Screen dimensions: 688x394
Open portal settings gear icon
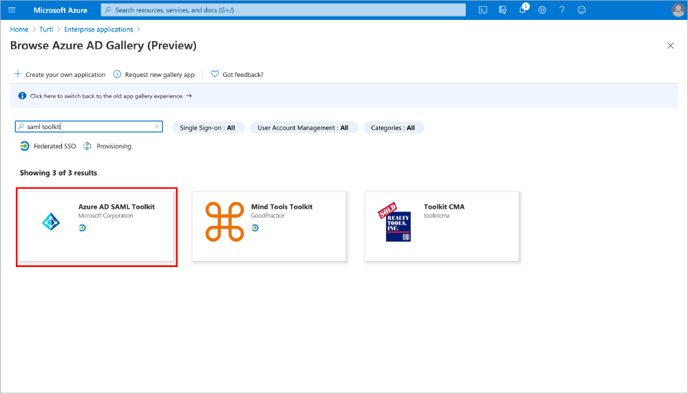click(542, 10)
